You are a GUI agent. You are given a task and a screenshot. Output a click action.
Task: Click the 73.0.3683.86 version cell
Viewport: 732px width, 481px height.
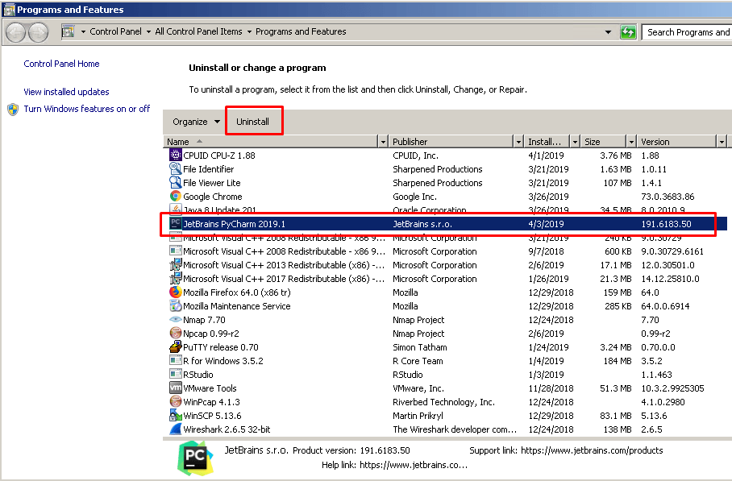pos(668,197)
